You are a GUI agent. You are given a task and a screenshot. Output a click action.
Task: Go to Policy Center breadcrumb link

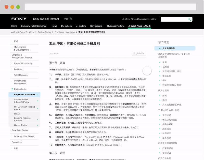click(44, 32)
